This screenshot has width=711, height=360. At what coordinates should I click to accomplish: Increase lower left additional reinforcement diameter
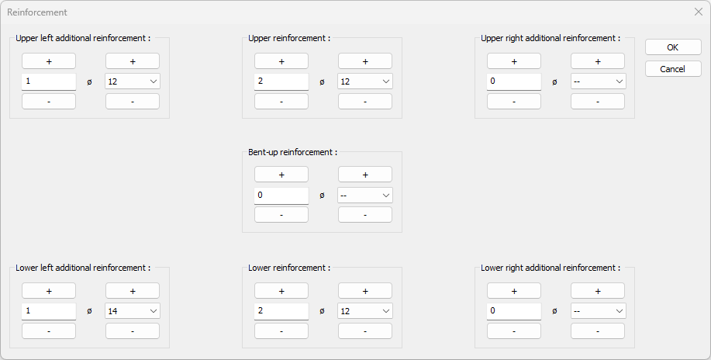click(x=133, y=291)
